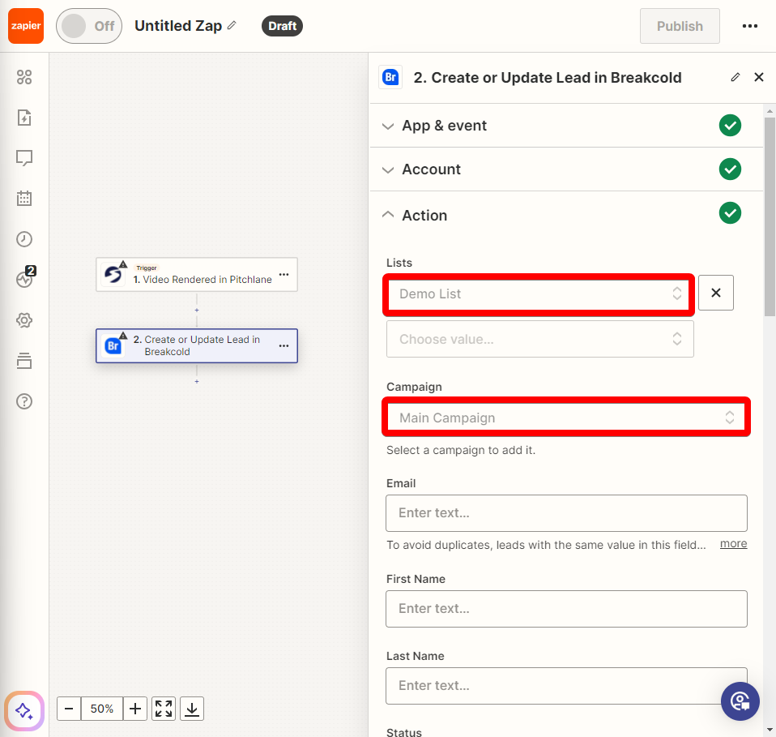
Task: Remove Demo List with X button
Action: pyautogui.click(x=715, y=293)
